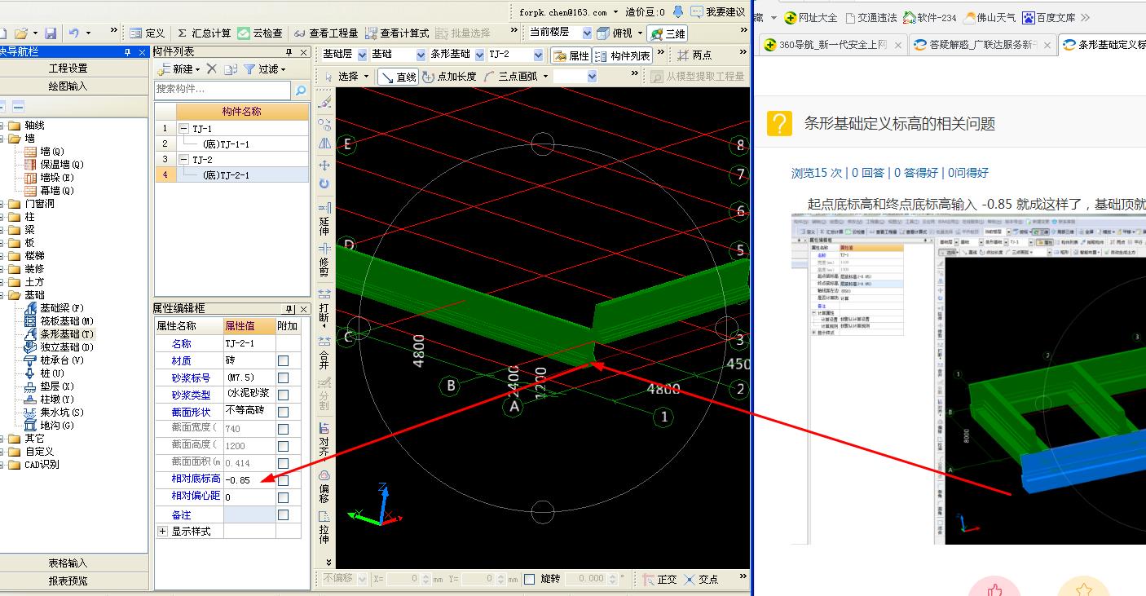The image size is (1146, 596).
Task: Select the 两点 two-point tool
Action: pos(694,55)
